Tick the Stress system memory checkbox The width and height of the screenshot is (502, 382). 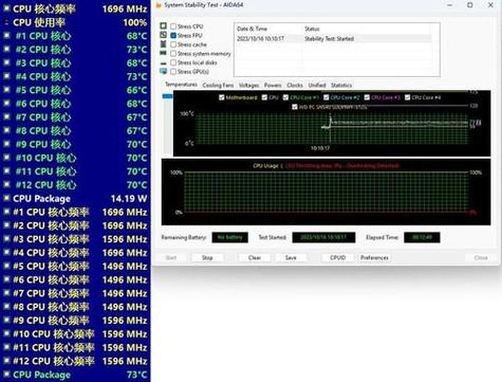[x=174, y=53]
